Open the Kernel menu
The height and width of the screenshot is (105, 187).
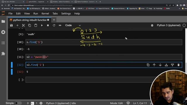[x=45, y=14]
